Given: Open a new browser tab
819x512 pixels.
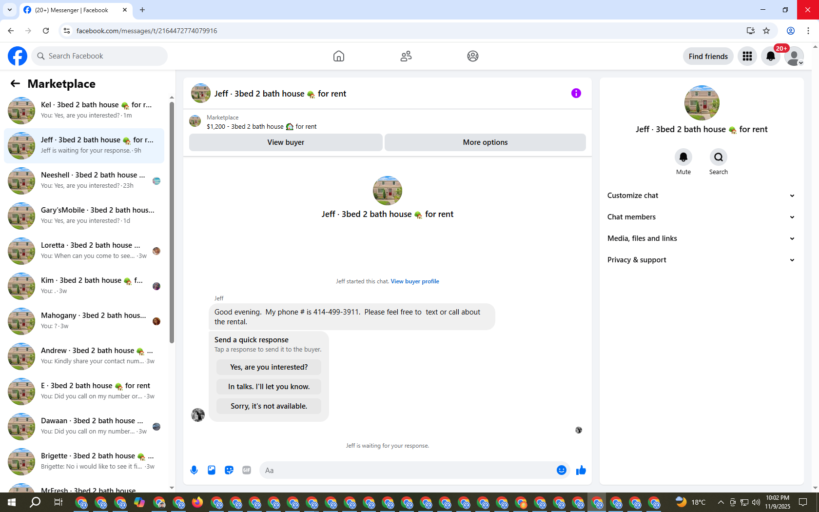Looking at the screenshot, I should (142, 10).
